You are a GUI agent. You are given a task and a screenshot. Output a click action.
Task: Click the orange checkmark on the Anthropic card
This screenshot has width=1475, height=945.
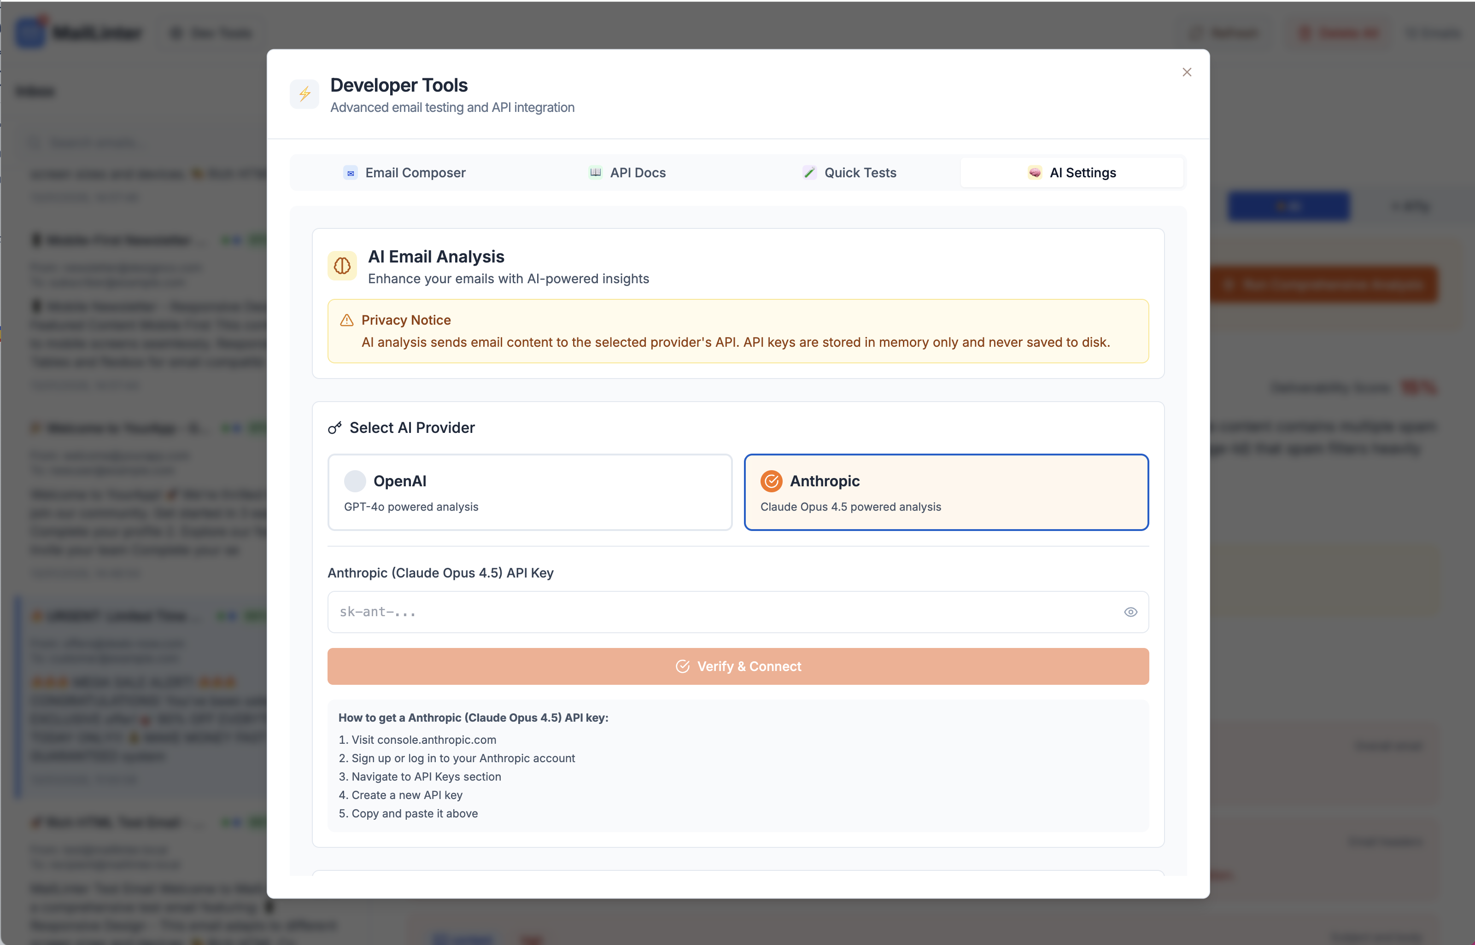click(771, 481)
